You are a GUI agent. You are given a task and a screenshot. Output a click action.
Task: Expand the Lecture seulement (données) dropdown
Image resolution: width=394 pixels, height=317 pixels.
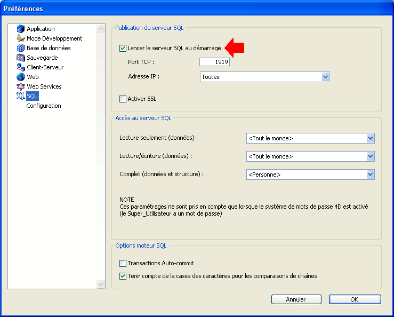coord(371,138)
